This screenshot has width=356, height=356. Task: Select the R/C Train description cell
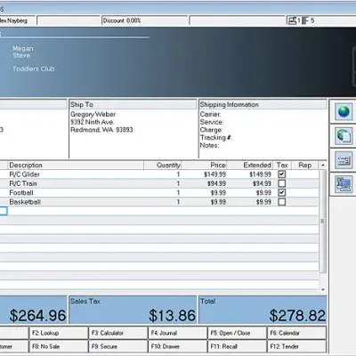76,183
